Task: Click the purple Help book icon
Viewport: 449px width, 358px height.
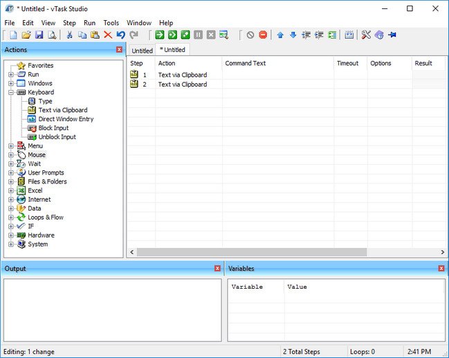Action: (379, 35)
